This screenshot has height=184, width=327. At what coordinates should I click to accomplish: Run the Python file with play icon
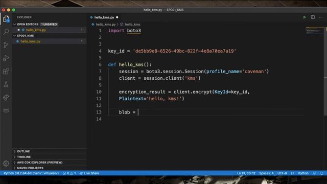(x=305, y=17)
